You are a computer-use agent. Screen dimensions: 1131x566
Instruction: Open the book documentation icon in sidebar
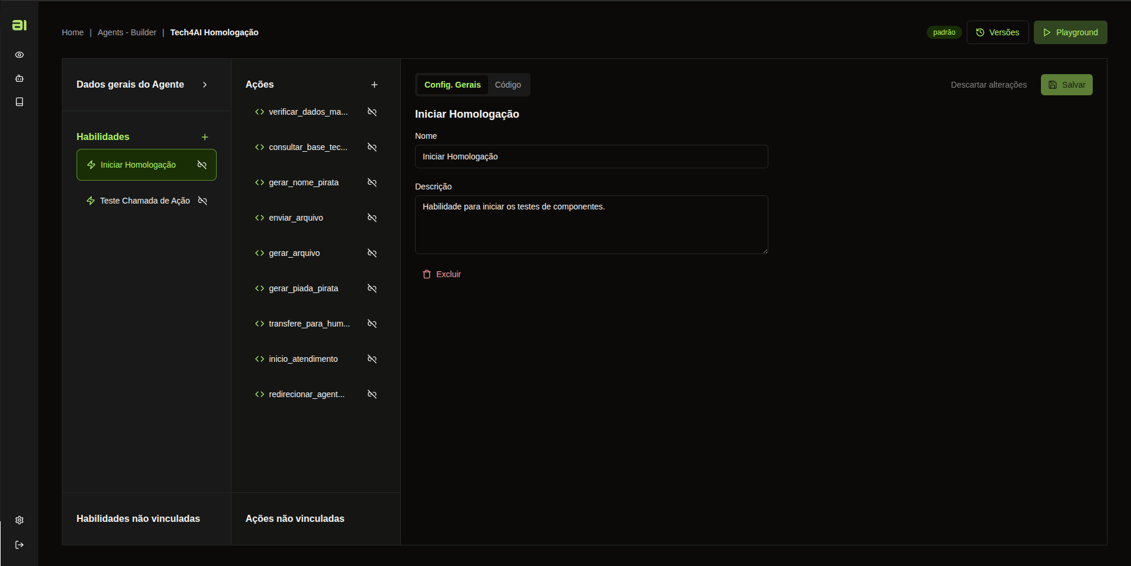pyautogui.click(x=19, y=102)
